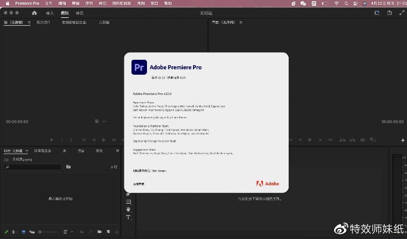Viewport: 407px width, 239px height.
Task: Switch project panel to list view
Action: 16,231
